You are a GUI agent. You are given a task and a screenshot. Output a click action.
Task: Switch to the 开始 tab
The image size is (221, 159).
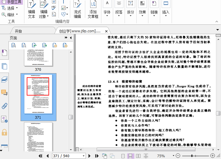(x=18, y=31)
